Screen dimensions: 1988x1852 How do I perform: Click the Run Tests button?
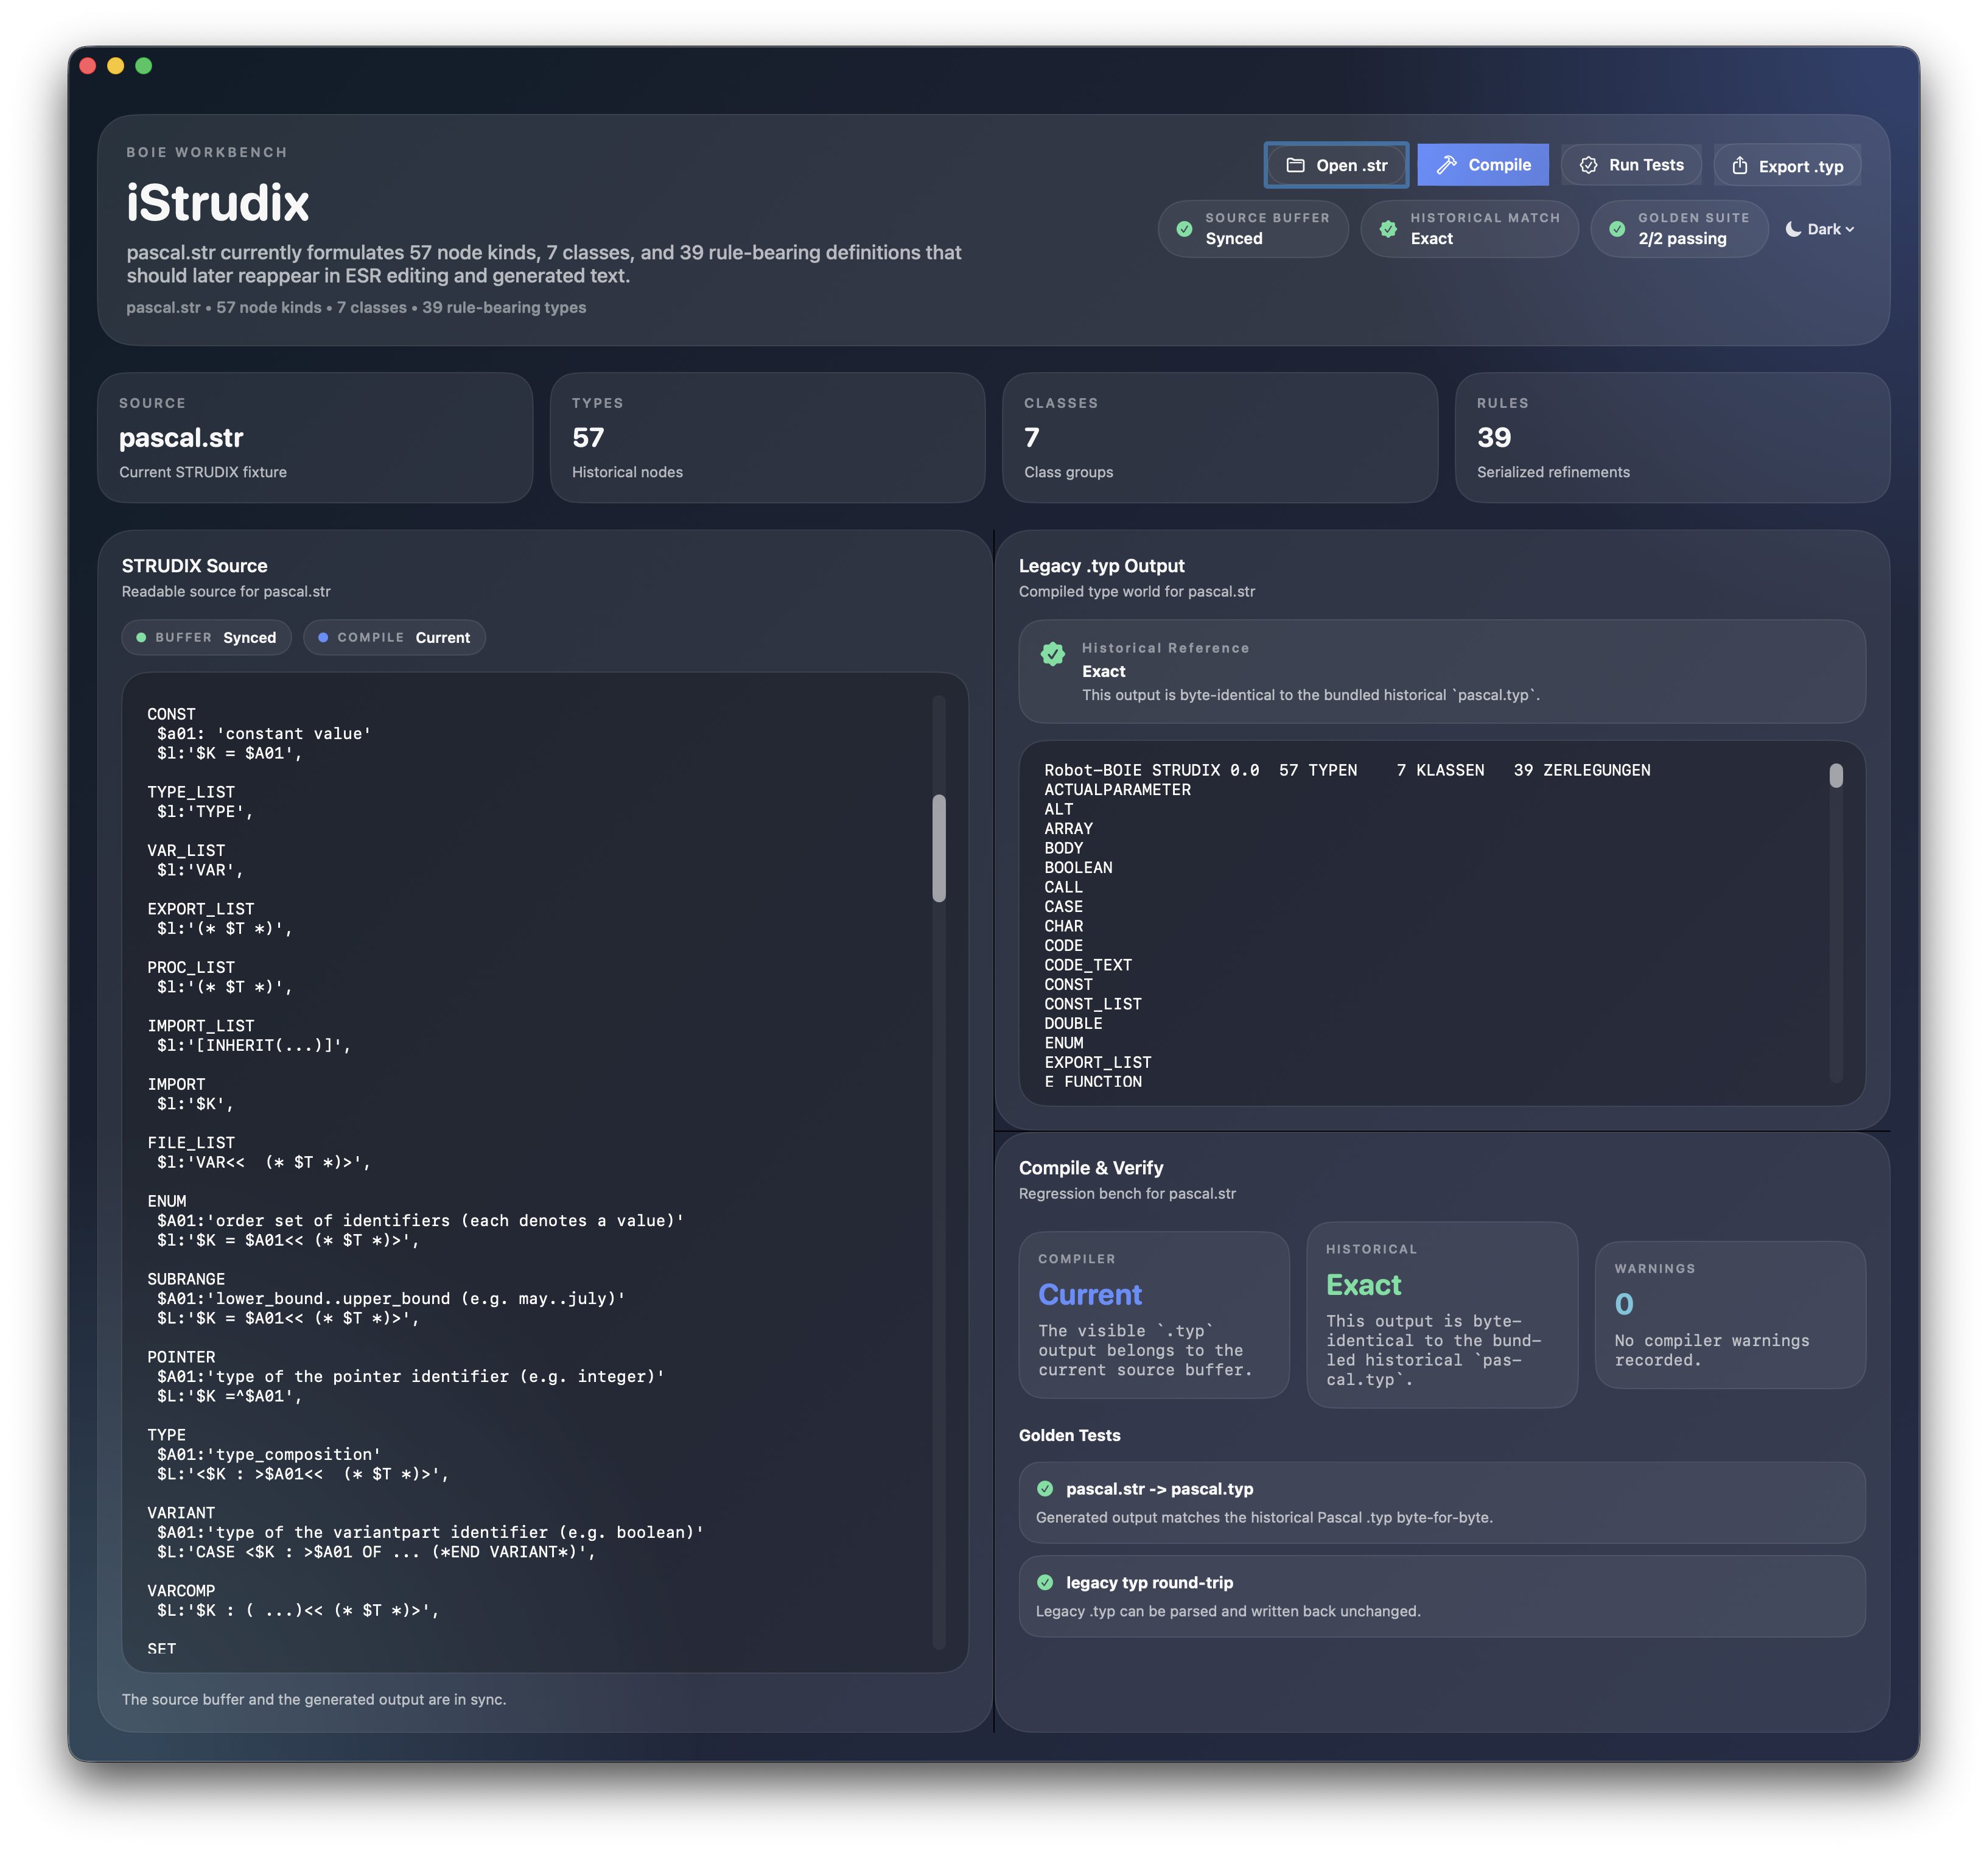click(x=1631, y=164)
